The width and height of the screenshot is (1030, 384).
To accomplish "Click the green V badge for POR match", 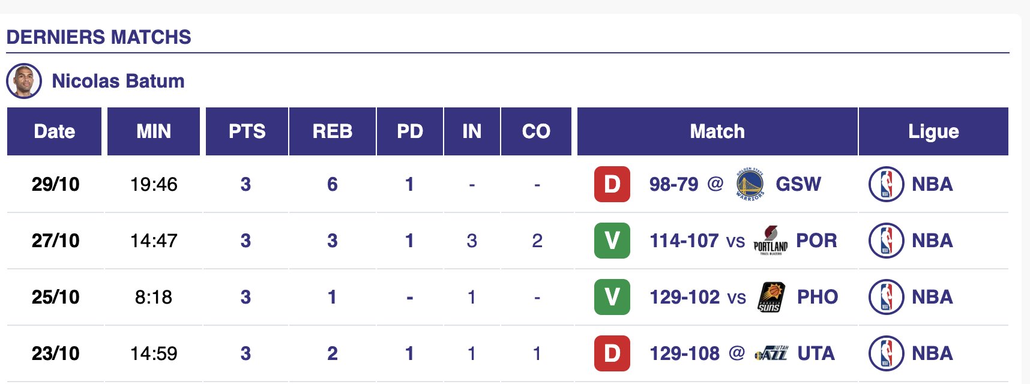I will click(x=612, y=241).
